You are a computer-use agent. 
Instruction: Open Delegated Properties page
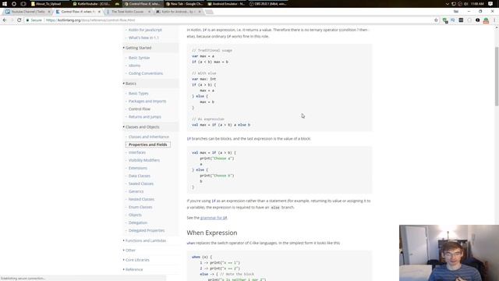coord(147,230)
